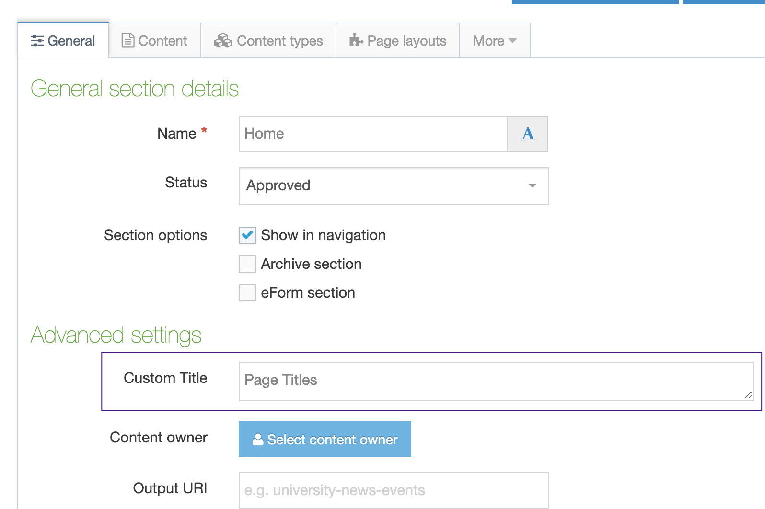Click the Status dropdown caret arrow

(x=532, y=186)
